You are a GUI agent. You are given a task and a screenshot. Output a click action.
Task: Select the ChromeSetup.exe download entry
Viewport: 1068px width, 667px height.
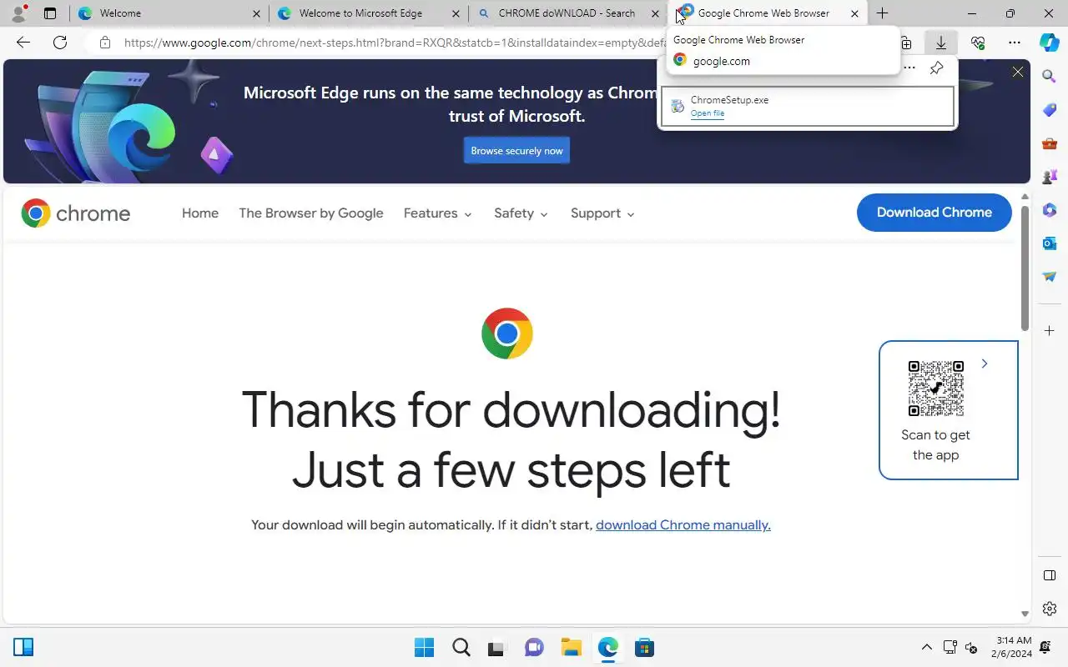[x=808, y=107]
